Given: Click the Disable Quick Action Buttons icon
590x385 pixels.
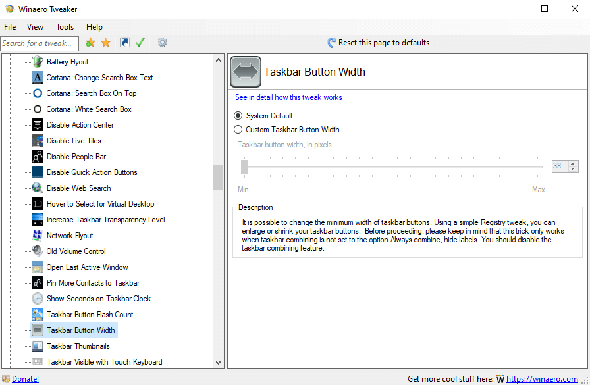Looking at the screenshot, I should point(38,172).
